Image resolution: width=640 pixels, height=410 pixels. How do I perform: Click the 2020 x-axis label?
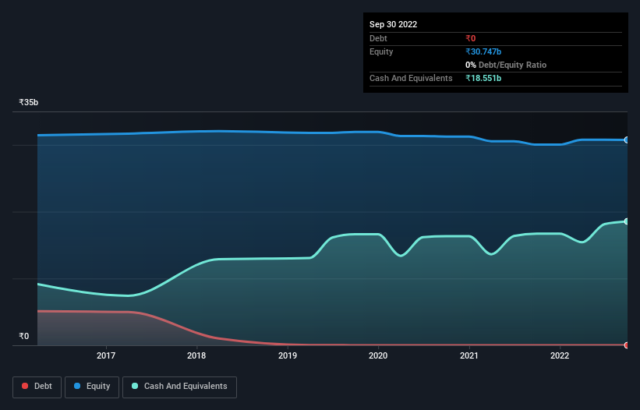tap(378, 355)
